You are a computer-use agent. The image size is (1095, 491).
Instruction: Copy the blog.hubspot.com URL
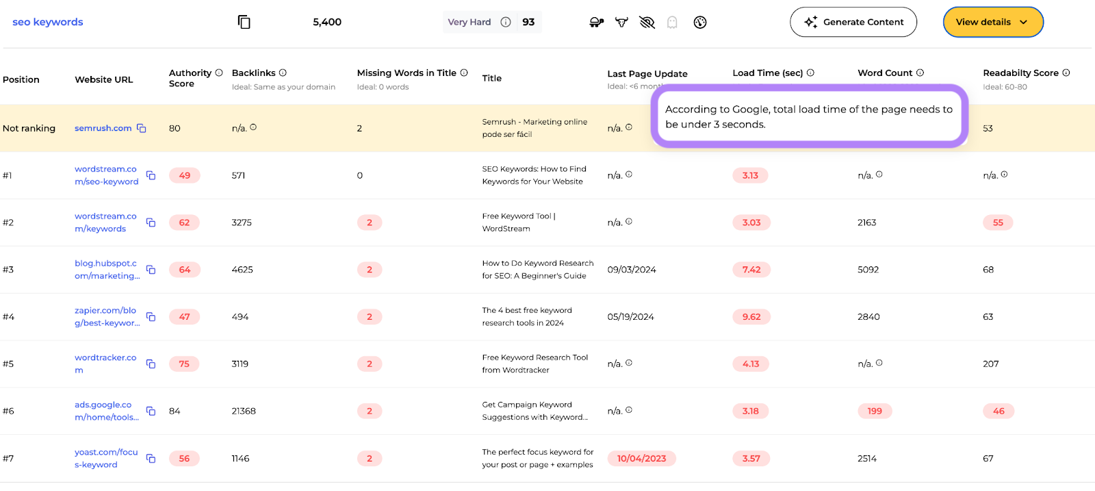pos(151,270)
